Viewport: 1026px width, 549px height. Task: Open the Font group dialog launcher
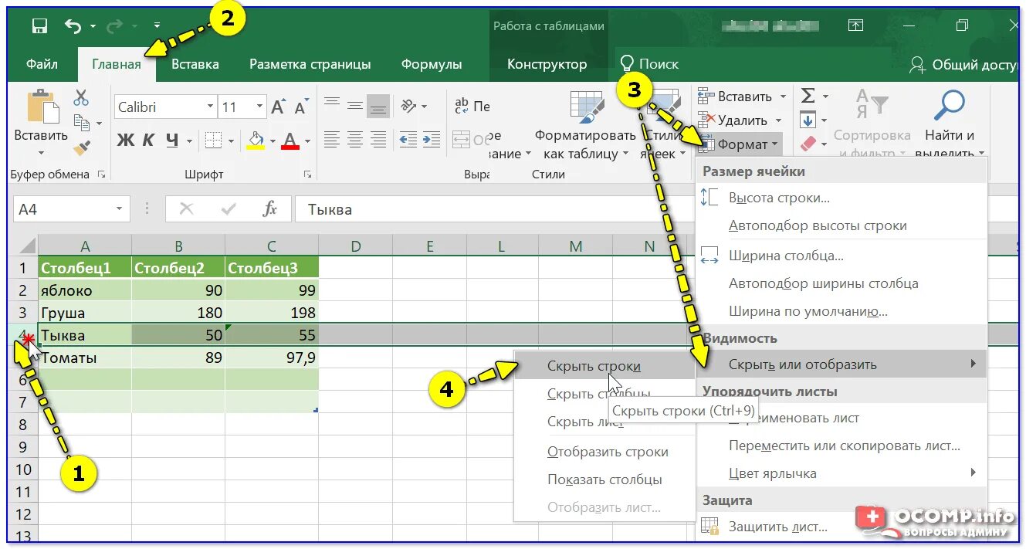coord(307,175)
